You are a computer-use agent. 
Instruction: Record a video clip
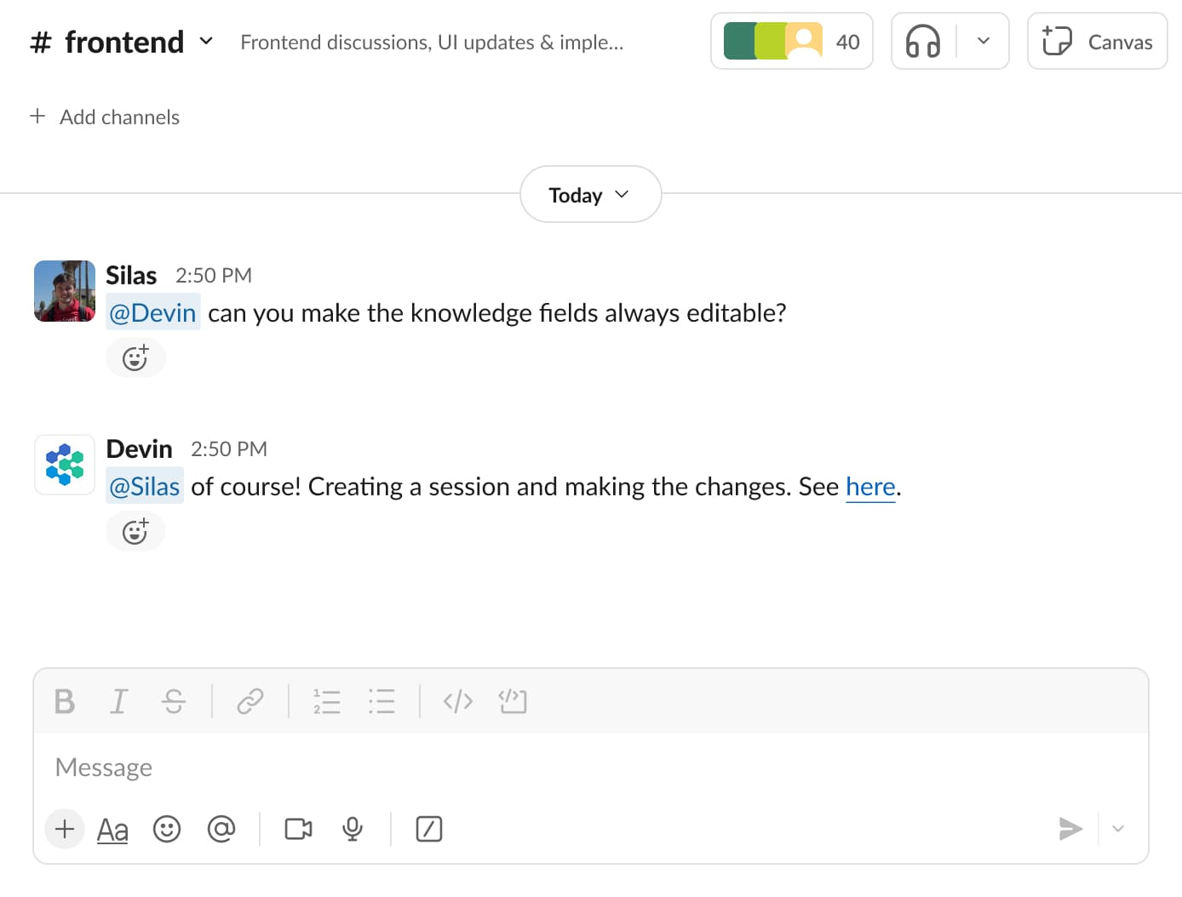coord(296,828)
